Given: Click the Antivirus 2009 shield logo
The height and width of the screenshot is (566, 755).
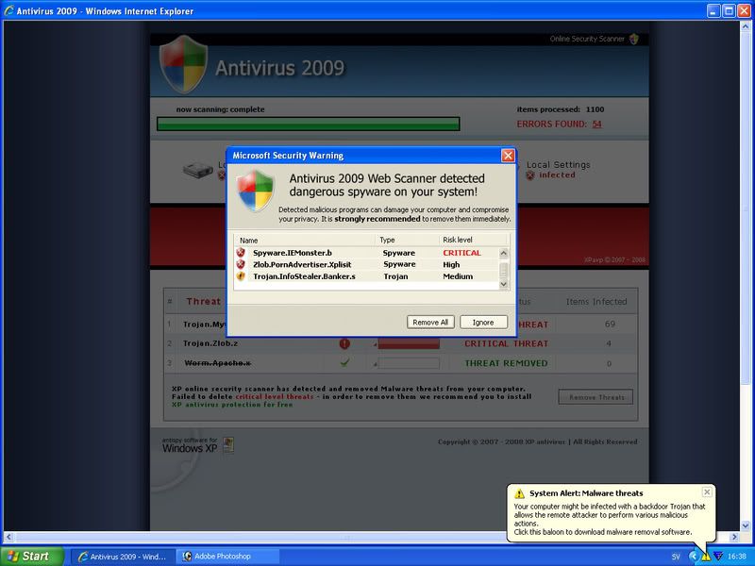Looking at the screenshot, I should (x=183, y=64).
